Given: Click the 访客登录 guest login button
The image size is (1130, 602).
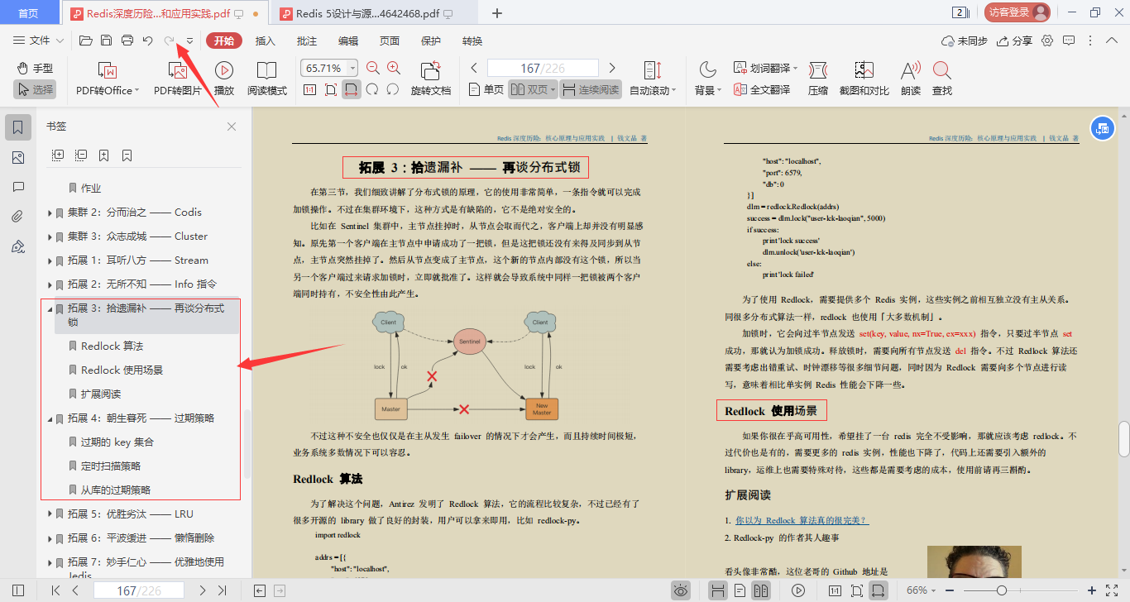Looking at the screenshot, I should (1017, 12).
